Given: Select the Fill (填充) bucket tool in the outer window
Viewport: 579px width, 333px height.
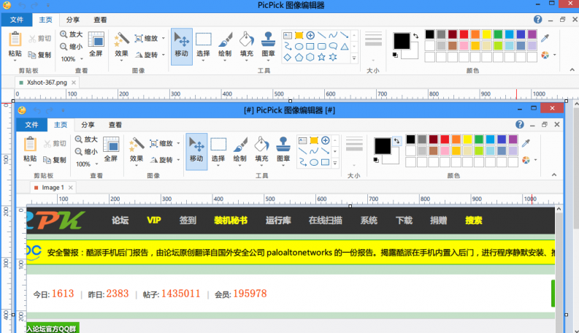Looking at the screenshot, I should [x=247, y=46].
